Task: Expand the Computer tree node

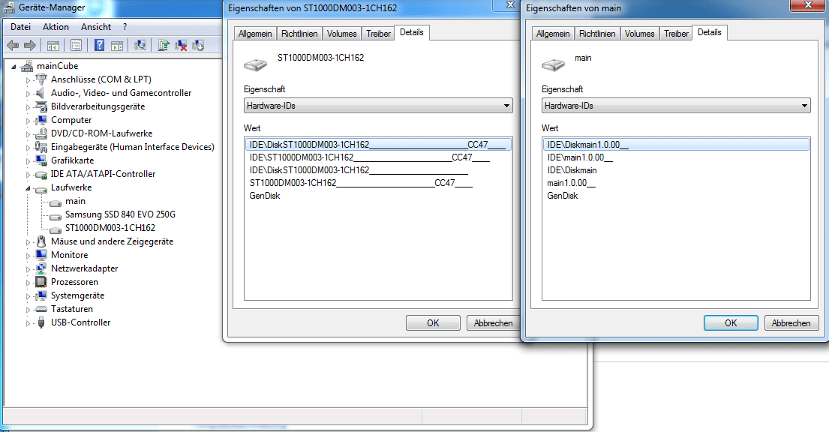Action: click(x=28, y=121)
